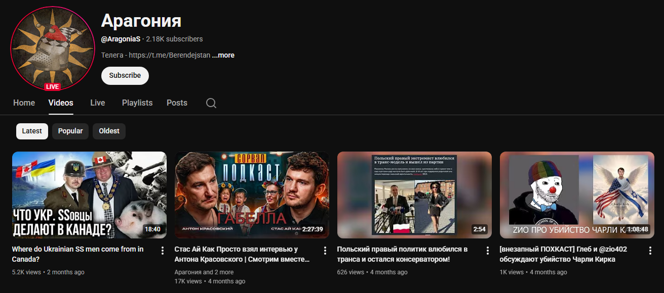
Task: Open menu for Where do Ukrainian SS men video
Action: click(x=163, y=251)
